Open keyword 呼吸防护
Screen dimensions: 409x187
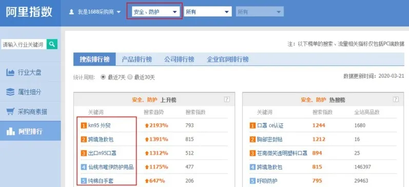(267, 180)
